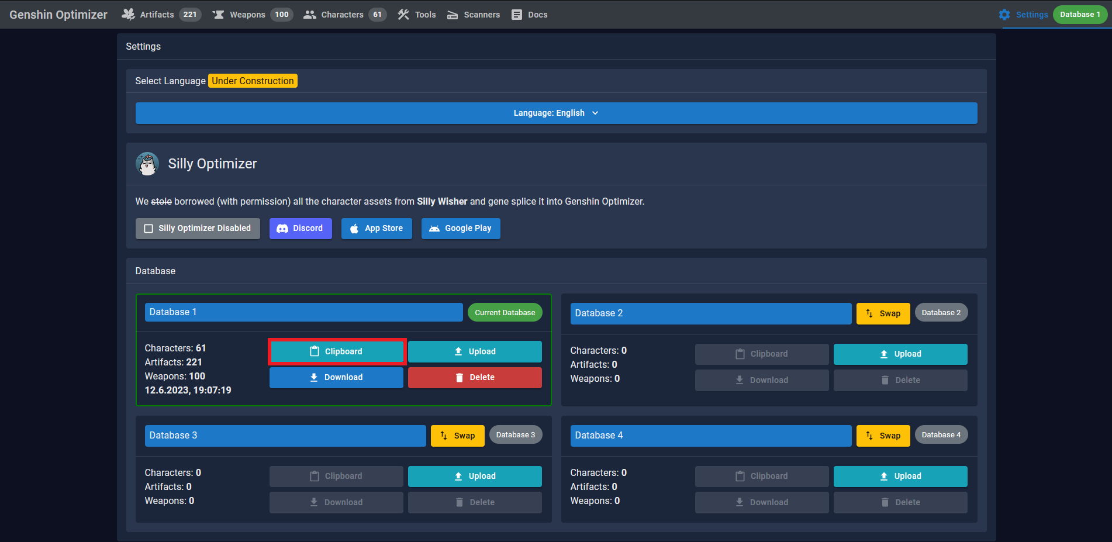Expand the Language: English dropdown

coord(556,113)
